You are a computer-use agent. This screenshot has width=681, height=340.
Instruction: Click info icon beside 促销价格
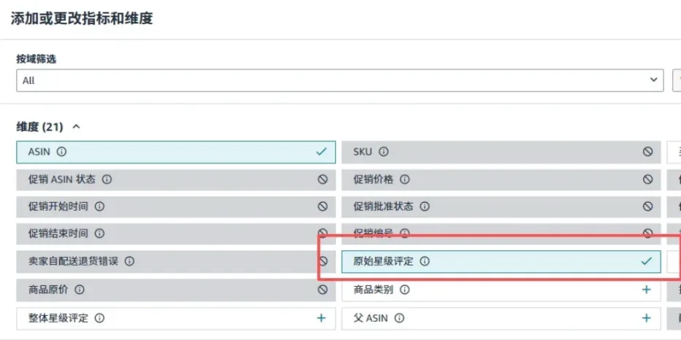pos(405,179)
